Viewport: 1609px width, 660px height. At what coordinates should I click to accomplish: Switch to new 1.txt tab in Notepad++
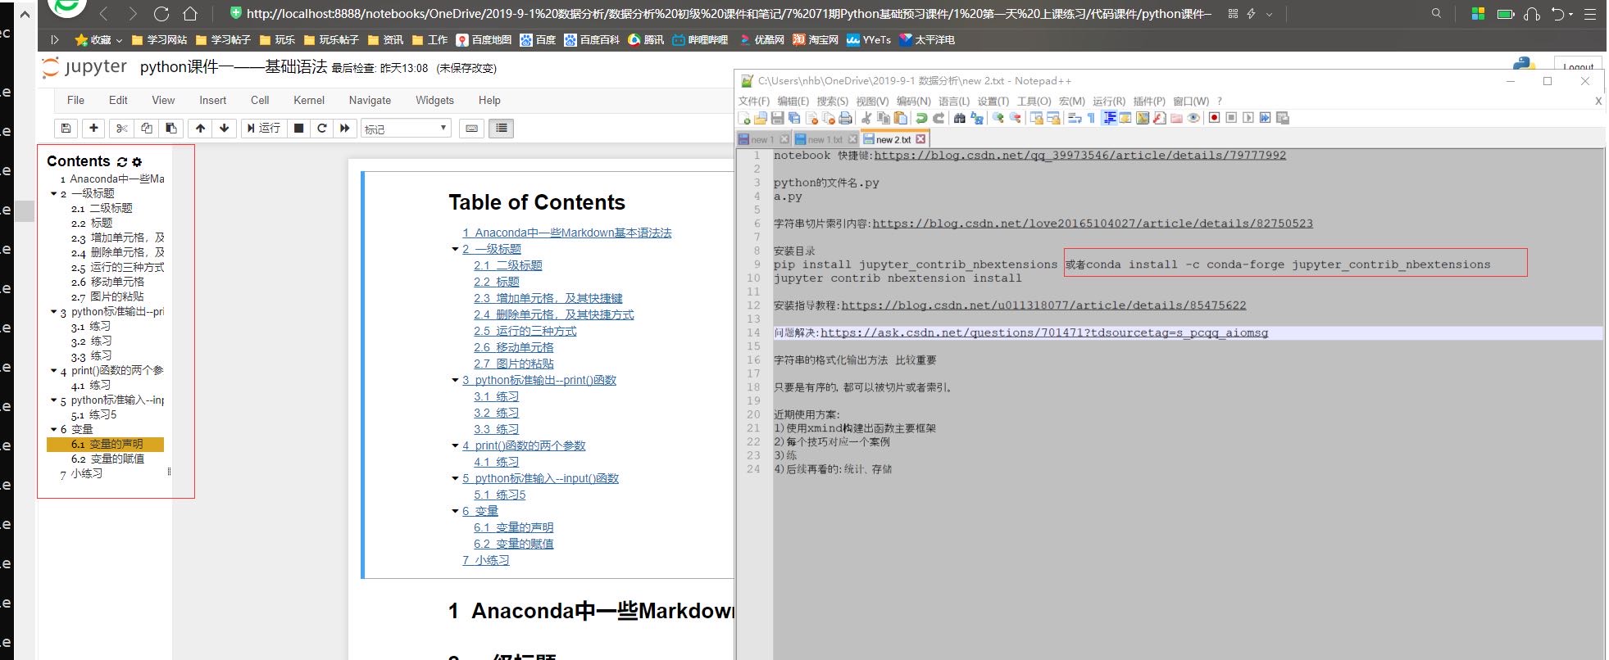point(826,139)
